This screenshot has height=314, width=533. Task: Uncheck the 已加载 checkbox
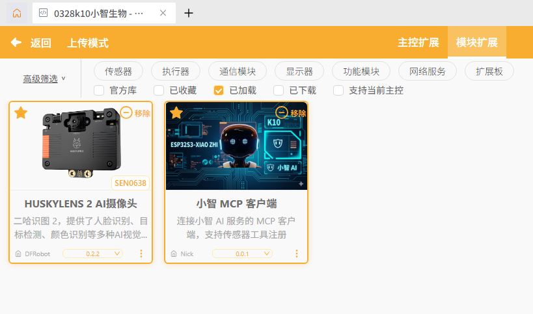tap(219, 90)
